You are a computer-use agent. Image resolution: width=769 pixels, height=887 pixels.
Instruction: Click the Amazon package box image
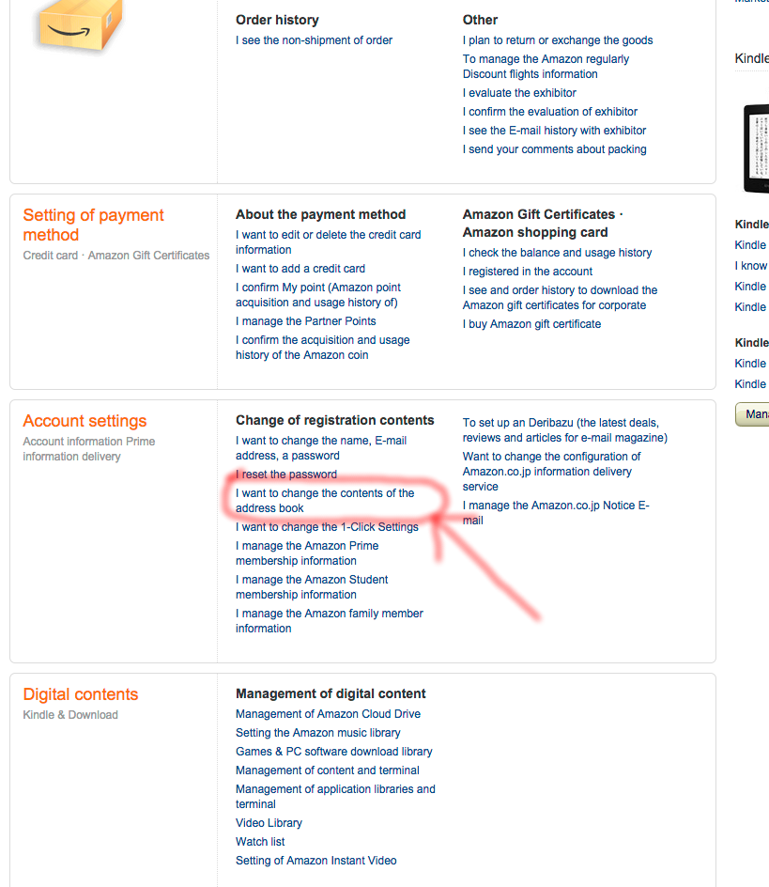click(79, 25)
